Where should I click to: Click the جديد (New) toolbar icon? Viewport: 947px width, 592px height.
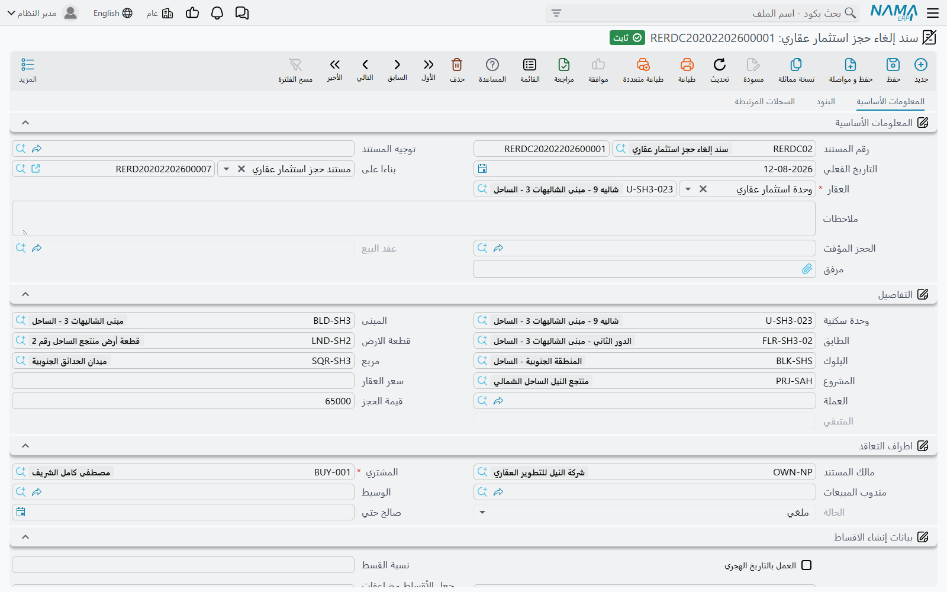point(921,65)
